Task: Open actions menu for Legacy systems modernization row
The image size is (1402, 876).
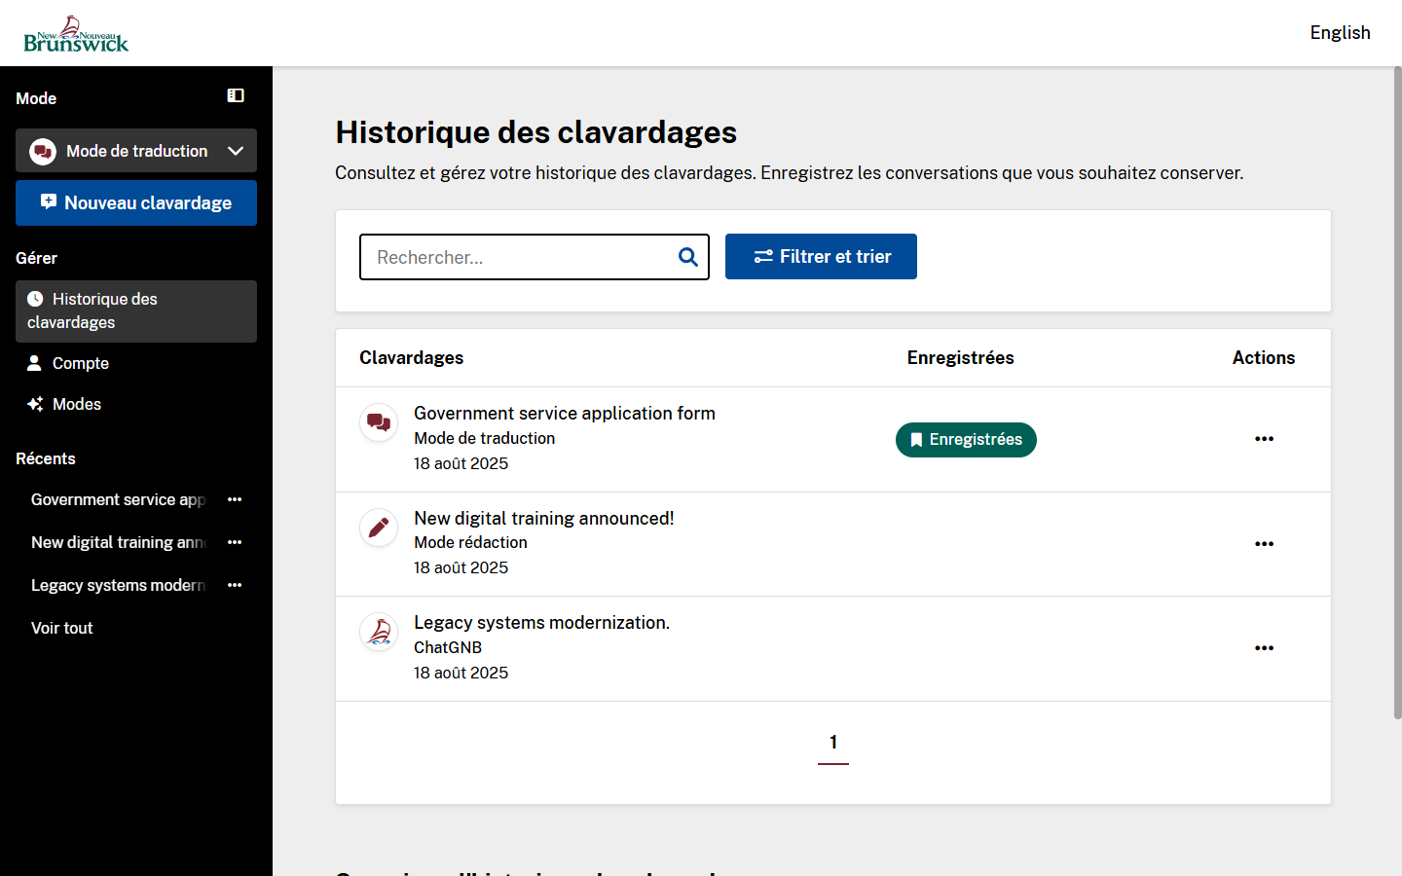Action: (1264, 648)
